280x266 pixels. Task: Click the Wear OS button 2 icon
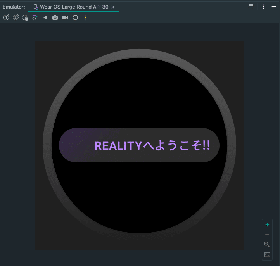tap(16, 17)
